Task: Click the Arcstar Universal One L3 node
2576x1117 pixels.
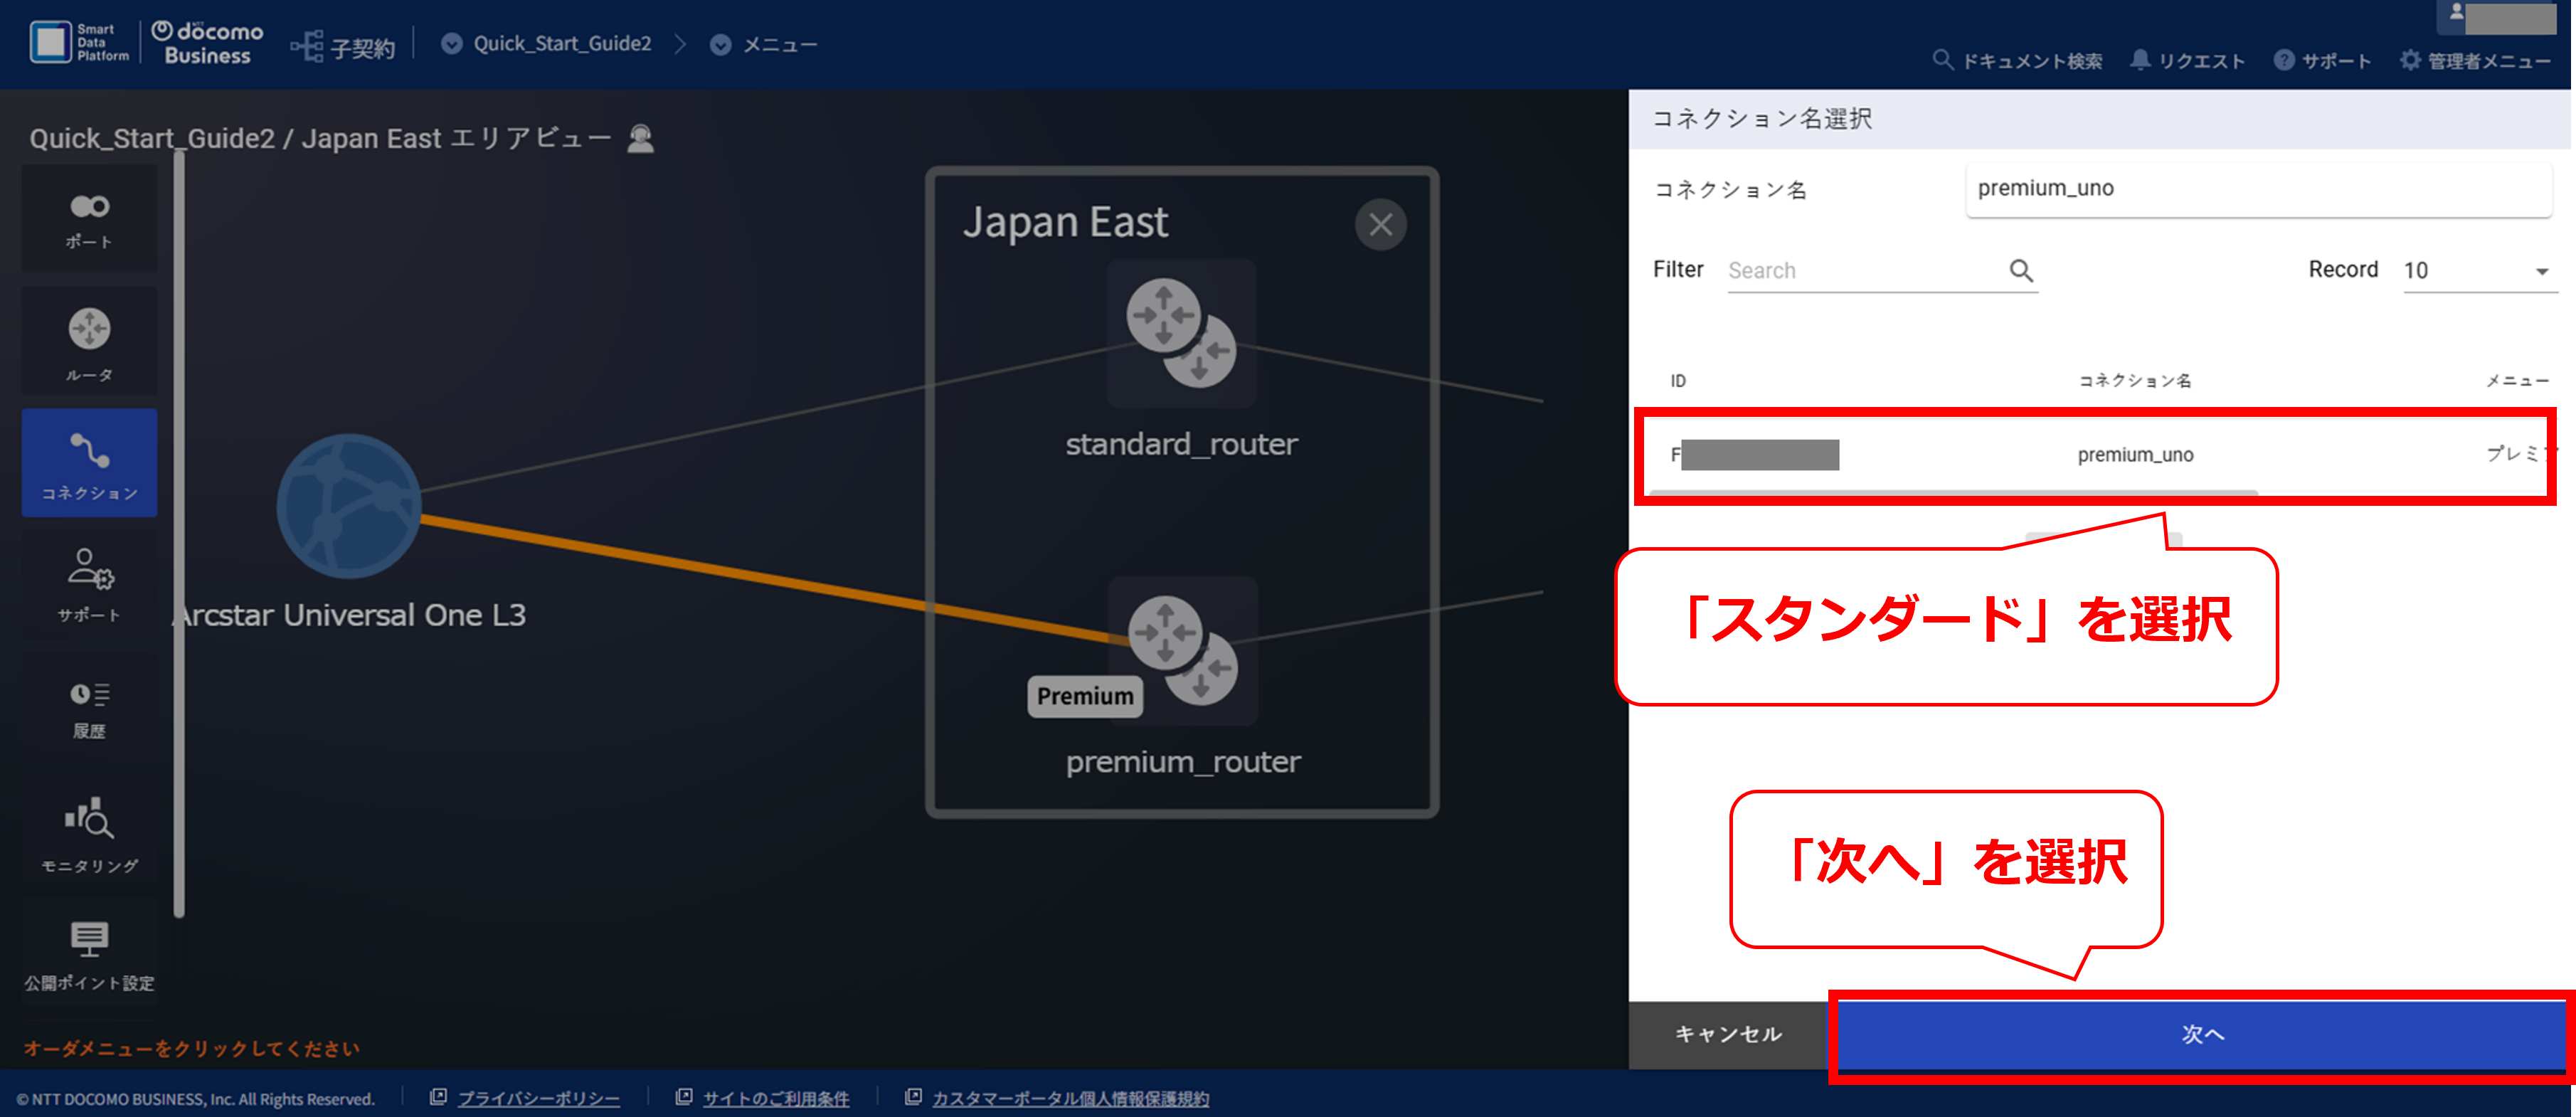Action: click(x=349, y=505)
